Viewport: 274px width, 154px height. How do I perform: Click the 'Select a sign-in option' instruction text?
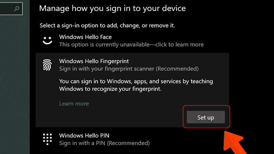[107, 25]
